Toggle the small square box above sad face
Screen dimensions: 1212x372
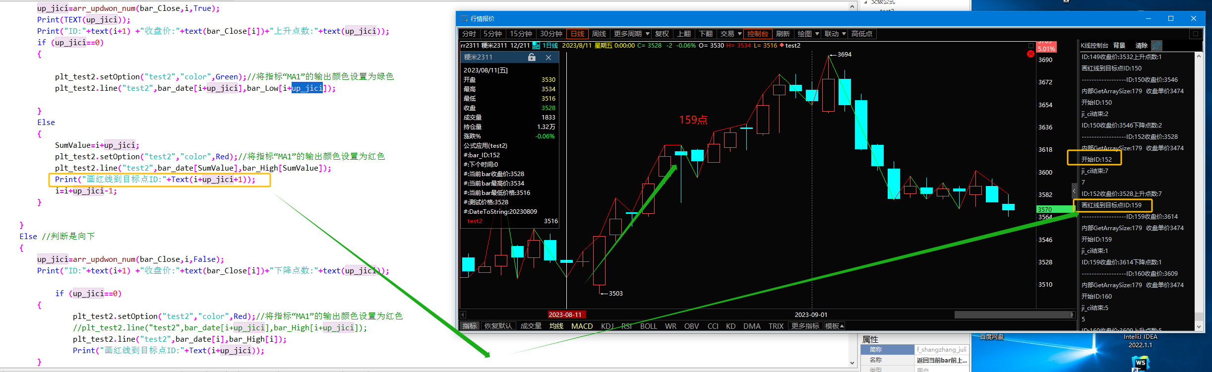coord(1031,46)
